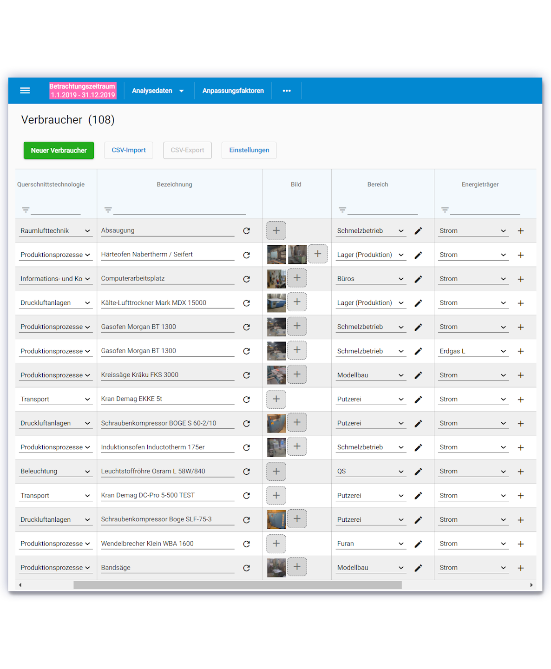Click filter icon under Querschnittstechnologie
551x669 pixels.
26,210
